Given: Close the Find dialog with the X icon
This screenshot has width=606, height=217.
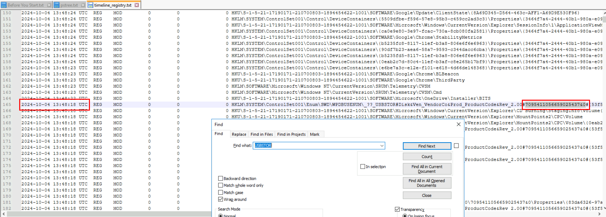Looking at the screenshot, I should (x=458, y=124).
